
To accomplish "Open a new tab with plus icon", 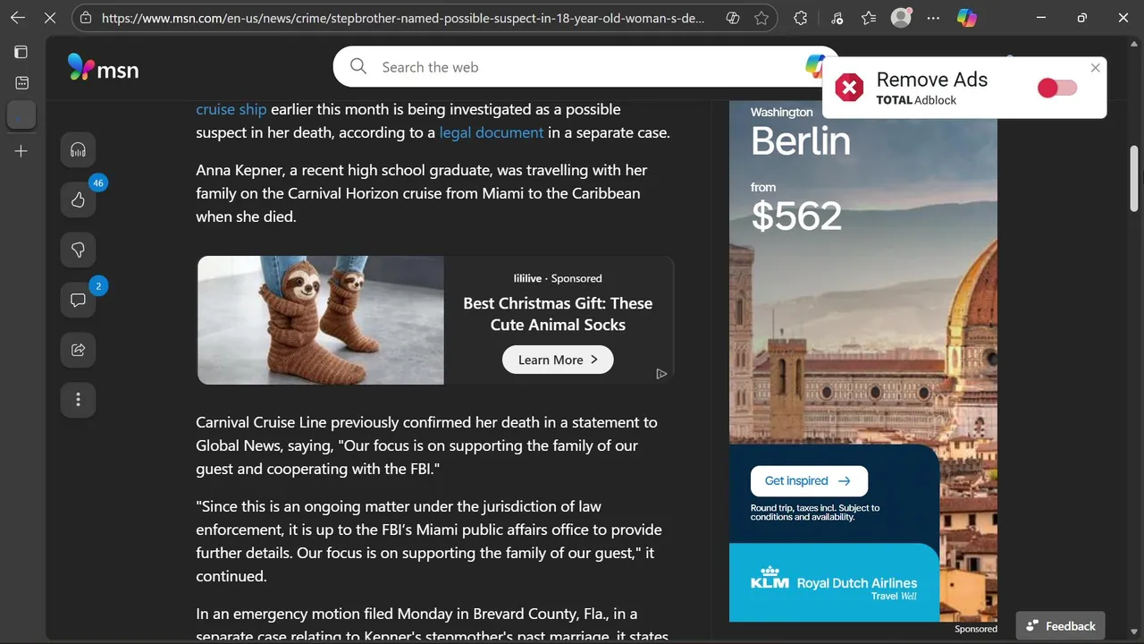I will (21, 151).
